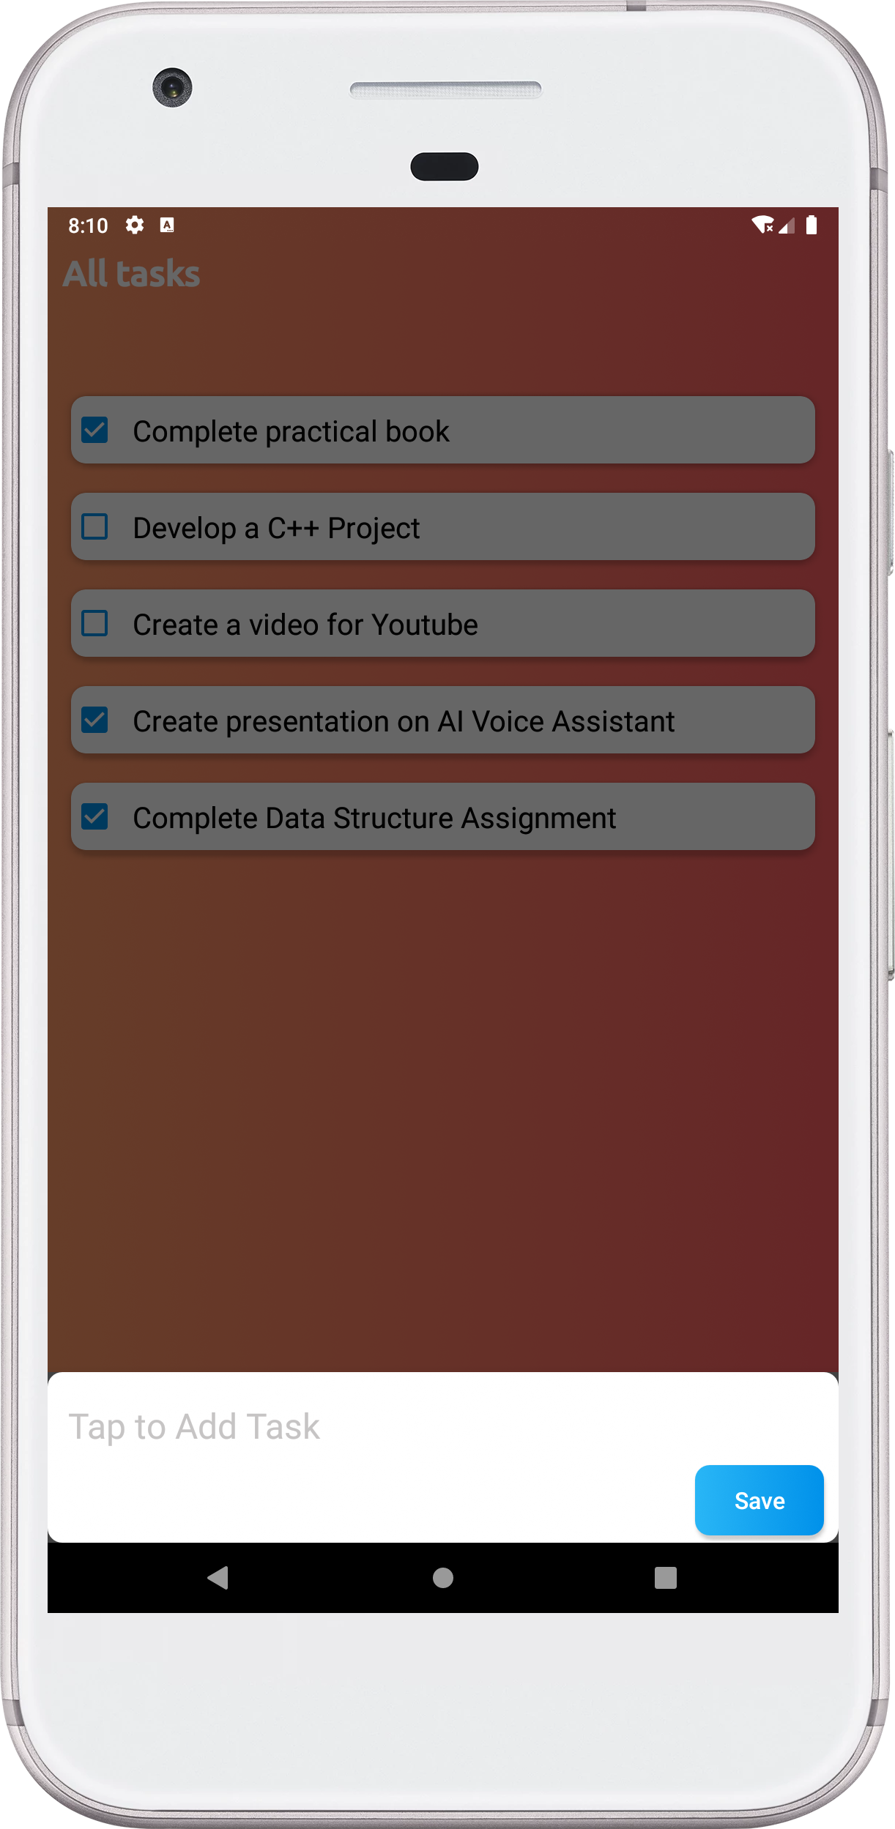Screen dimensions: 895x1829
Task: Uncheck Create presentation on AI Voice Assistant
Action: (95, 720)
